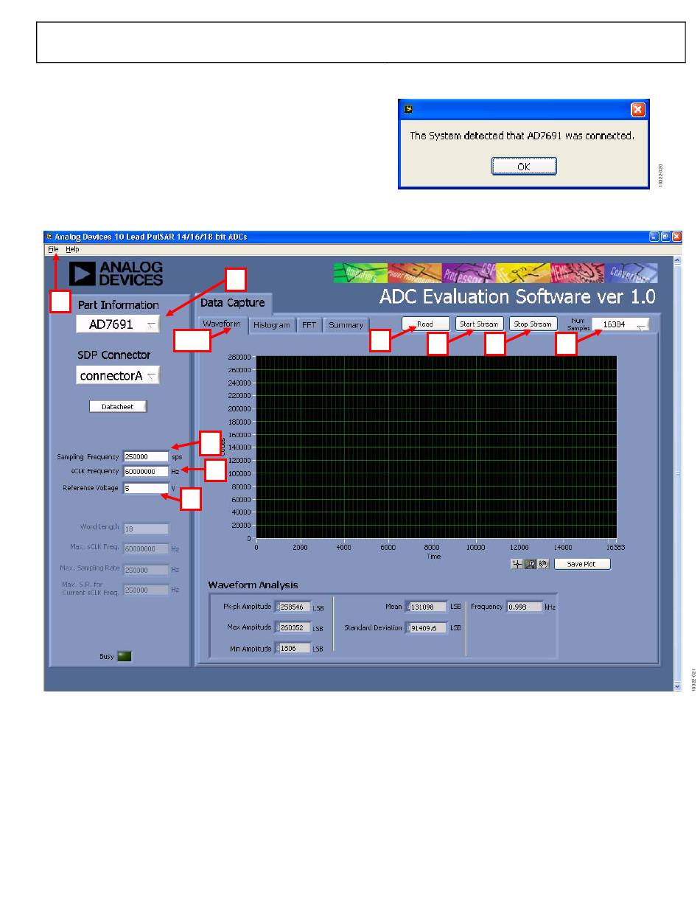700x920 pixels.
Task: Open the File menu
Action: click(54, 249)
